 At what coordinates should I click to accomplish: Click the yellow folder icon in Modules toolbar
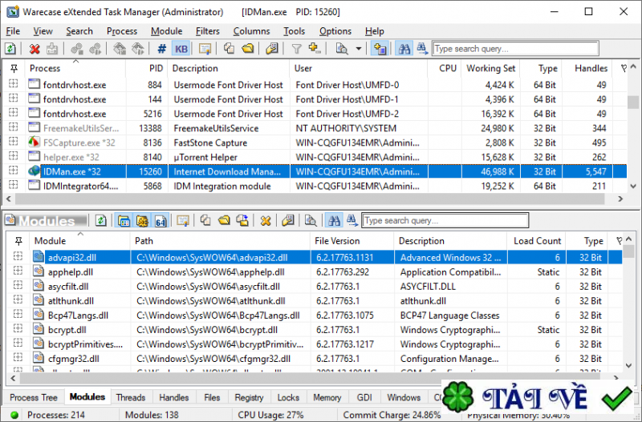(x=224, y=220)
